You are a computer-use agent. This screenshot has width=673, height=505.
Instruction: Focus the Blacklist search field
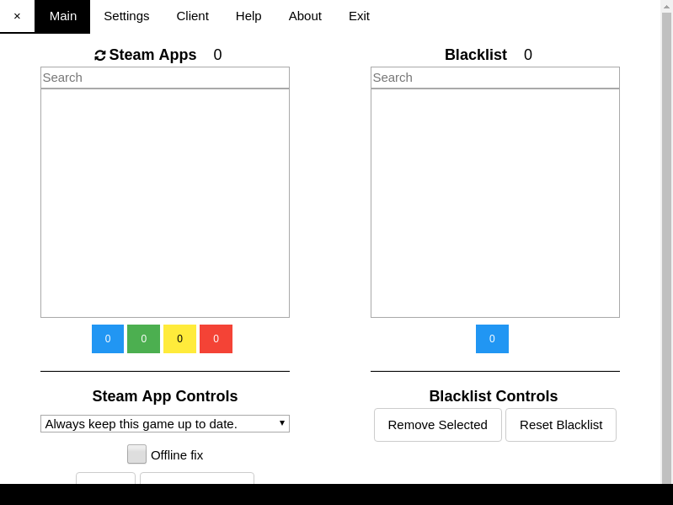pos(495,78)
